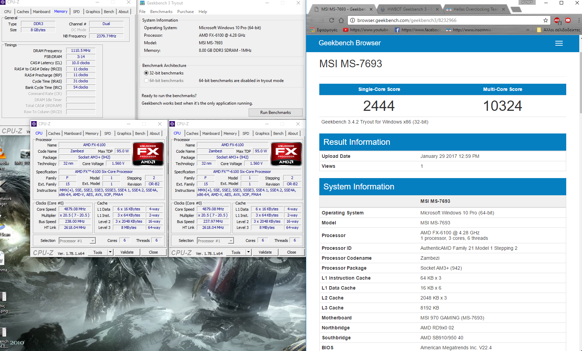Click AMD FX logo in right CPU-Z
Viewport: 582px width, 351px height.
pos(286,154)
